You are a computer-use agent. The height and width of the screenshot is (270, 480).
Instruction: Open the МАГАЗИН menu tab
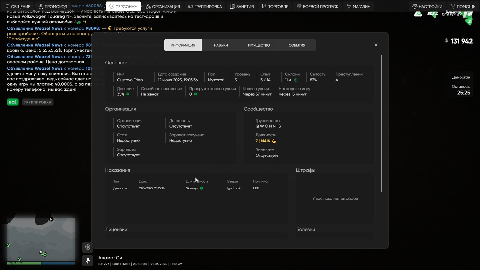point(358,6)
